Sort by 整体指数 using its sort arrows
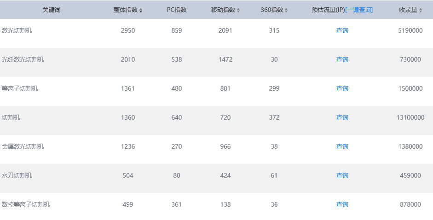Screen dimensions: 433x220 coord(141,10)
